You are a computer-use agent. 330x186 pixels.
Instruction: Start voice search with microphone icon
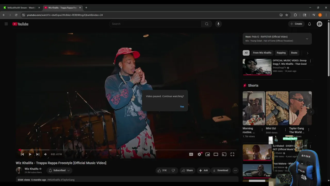[x=218, y=24]
